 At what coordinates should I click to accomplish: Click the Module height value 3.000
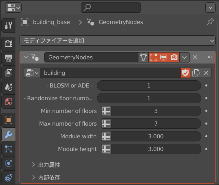point(156,149)
